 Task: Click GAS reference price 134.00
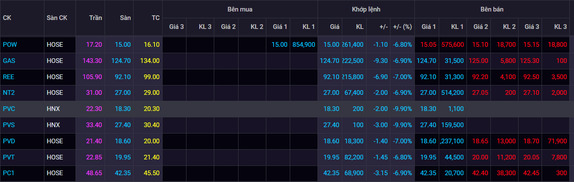[x=150, y=61]
